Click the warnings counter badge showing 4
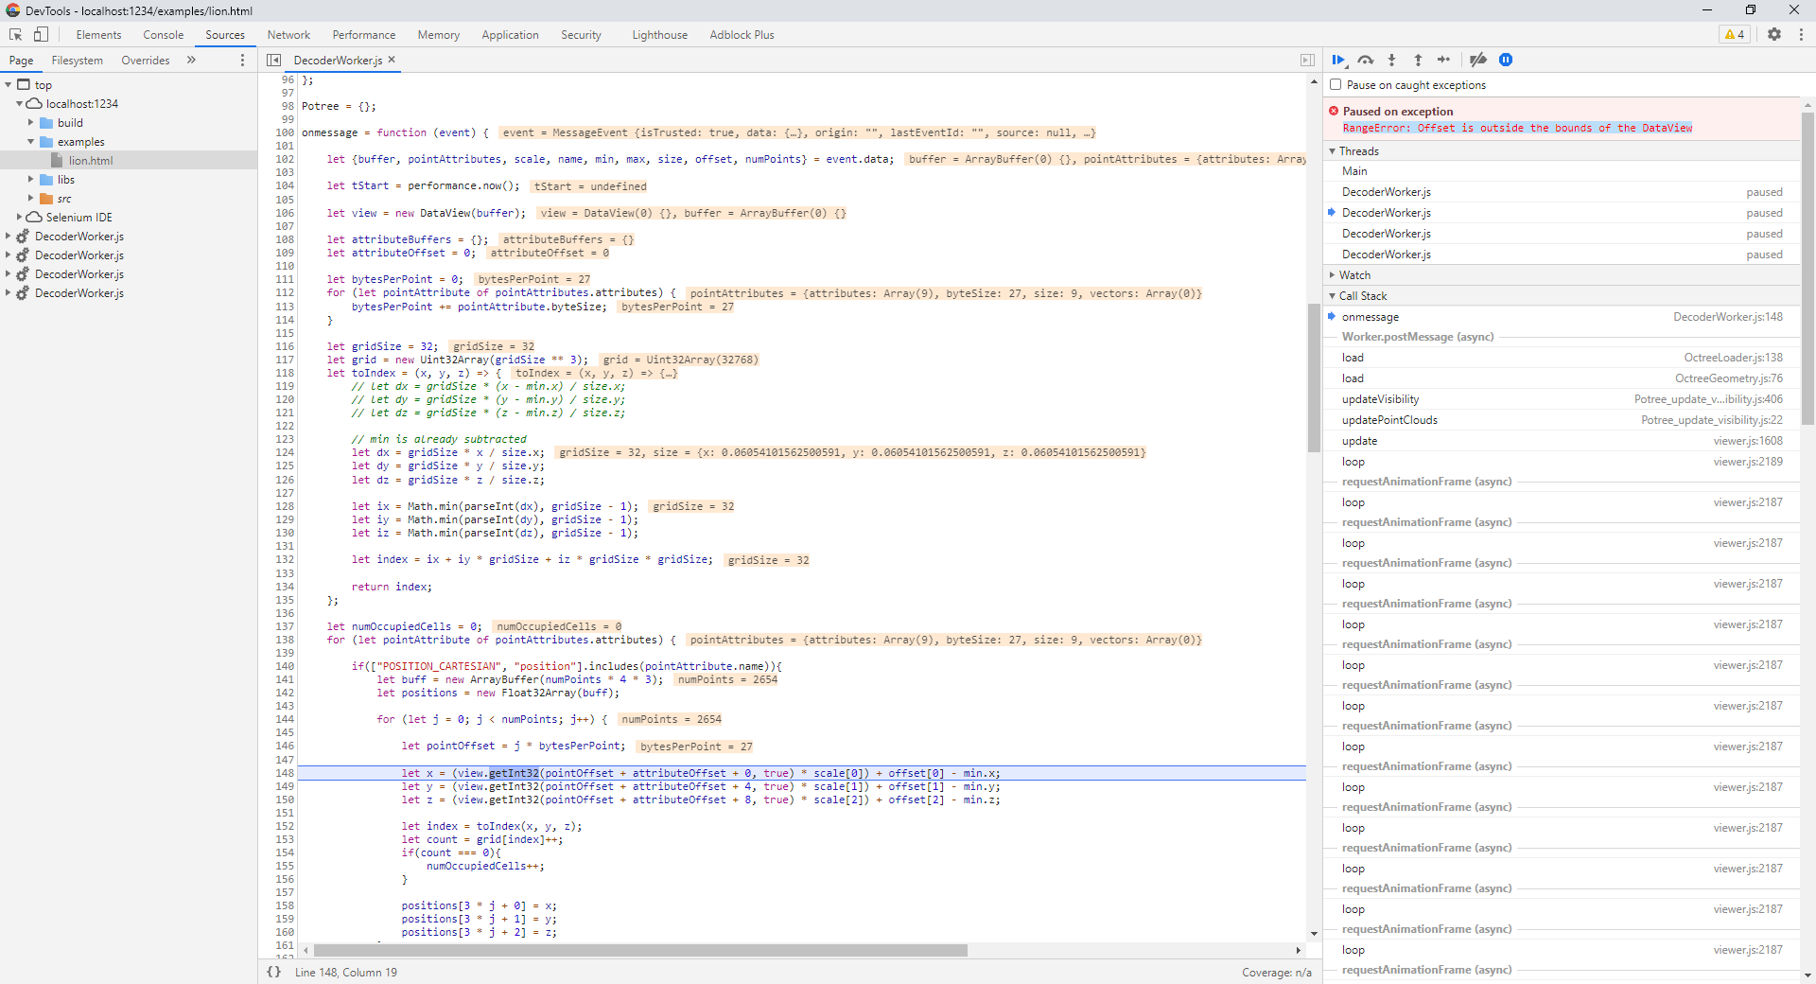This screenshot has height=984, width=1816. tap(1735, 34)
